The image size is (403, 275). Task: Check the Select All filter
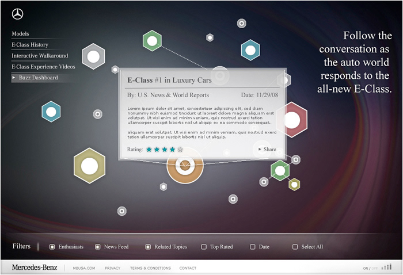[x=295, y=247]
